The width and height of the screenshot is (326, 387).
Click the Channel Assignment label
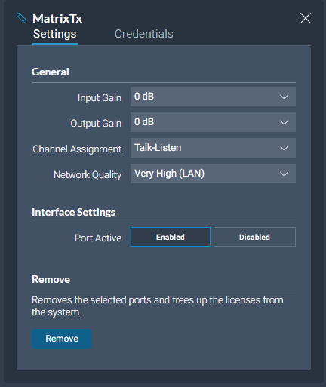[77, 149]
